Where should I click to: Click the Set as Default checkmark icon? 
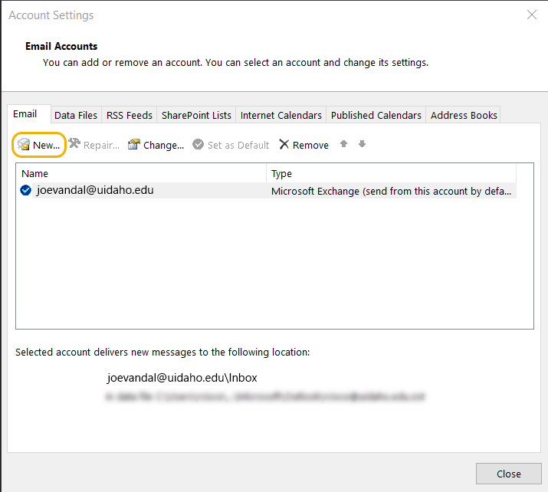199,145
